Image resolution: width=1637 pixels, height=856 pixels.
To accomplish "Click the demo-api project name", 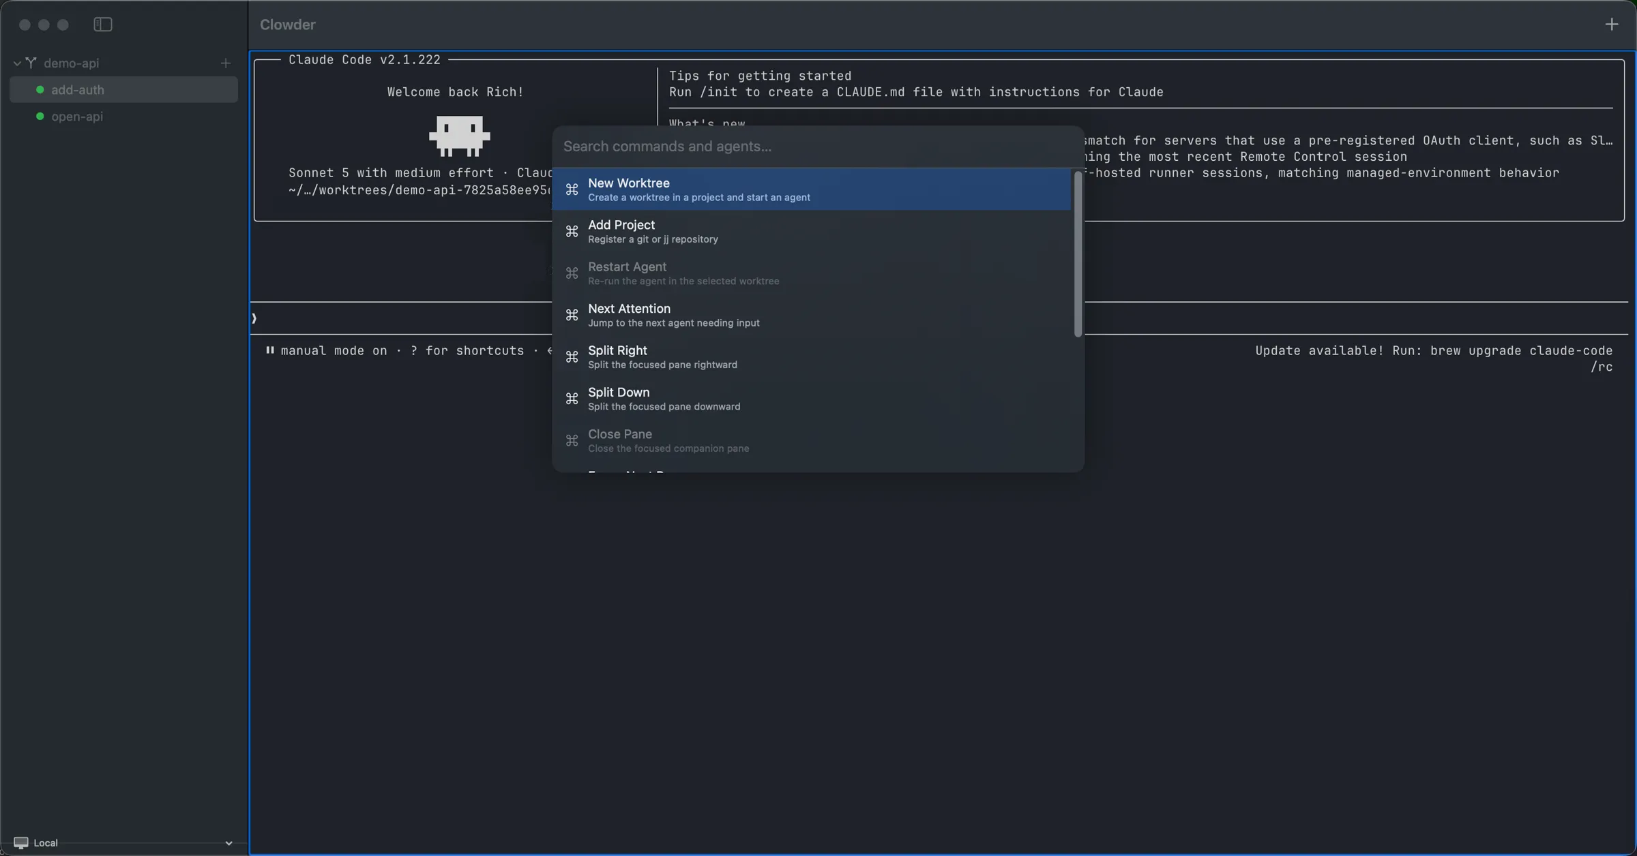I will pyautogui.click(x=71, y=63).
